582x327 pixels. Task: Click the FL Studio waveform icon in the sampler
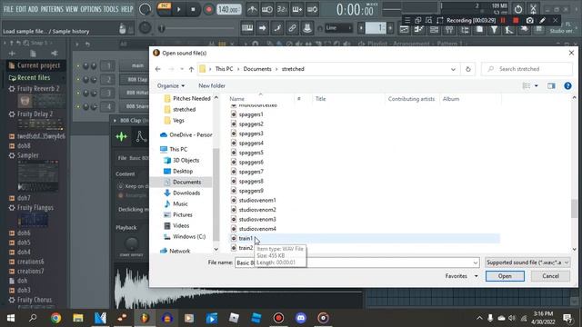pyautogui.click(x=121, y=137)
